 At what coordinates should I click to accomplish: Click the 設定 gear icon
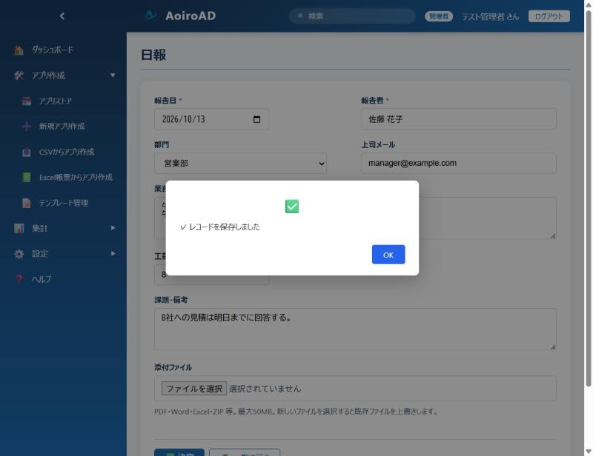tap(19, 254)
